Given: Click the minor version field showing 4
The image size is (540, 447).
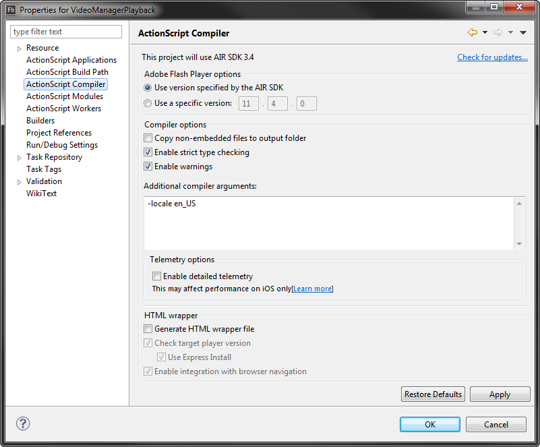Looking at the screenshot, I should click(278, 103).
